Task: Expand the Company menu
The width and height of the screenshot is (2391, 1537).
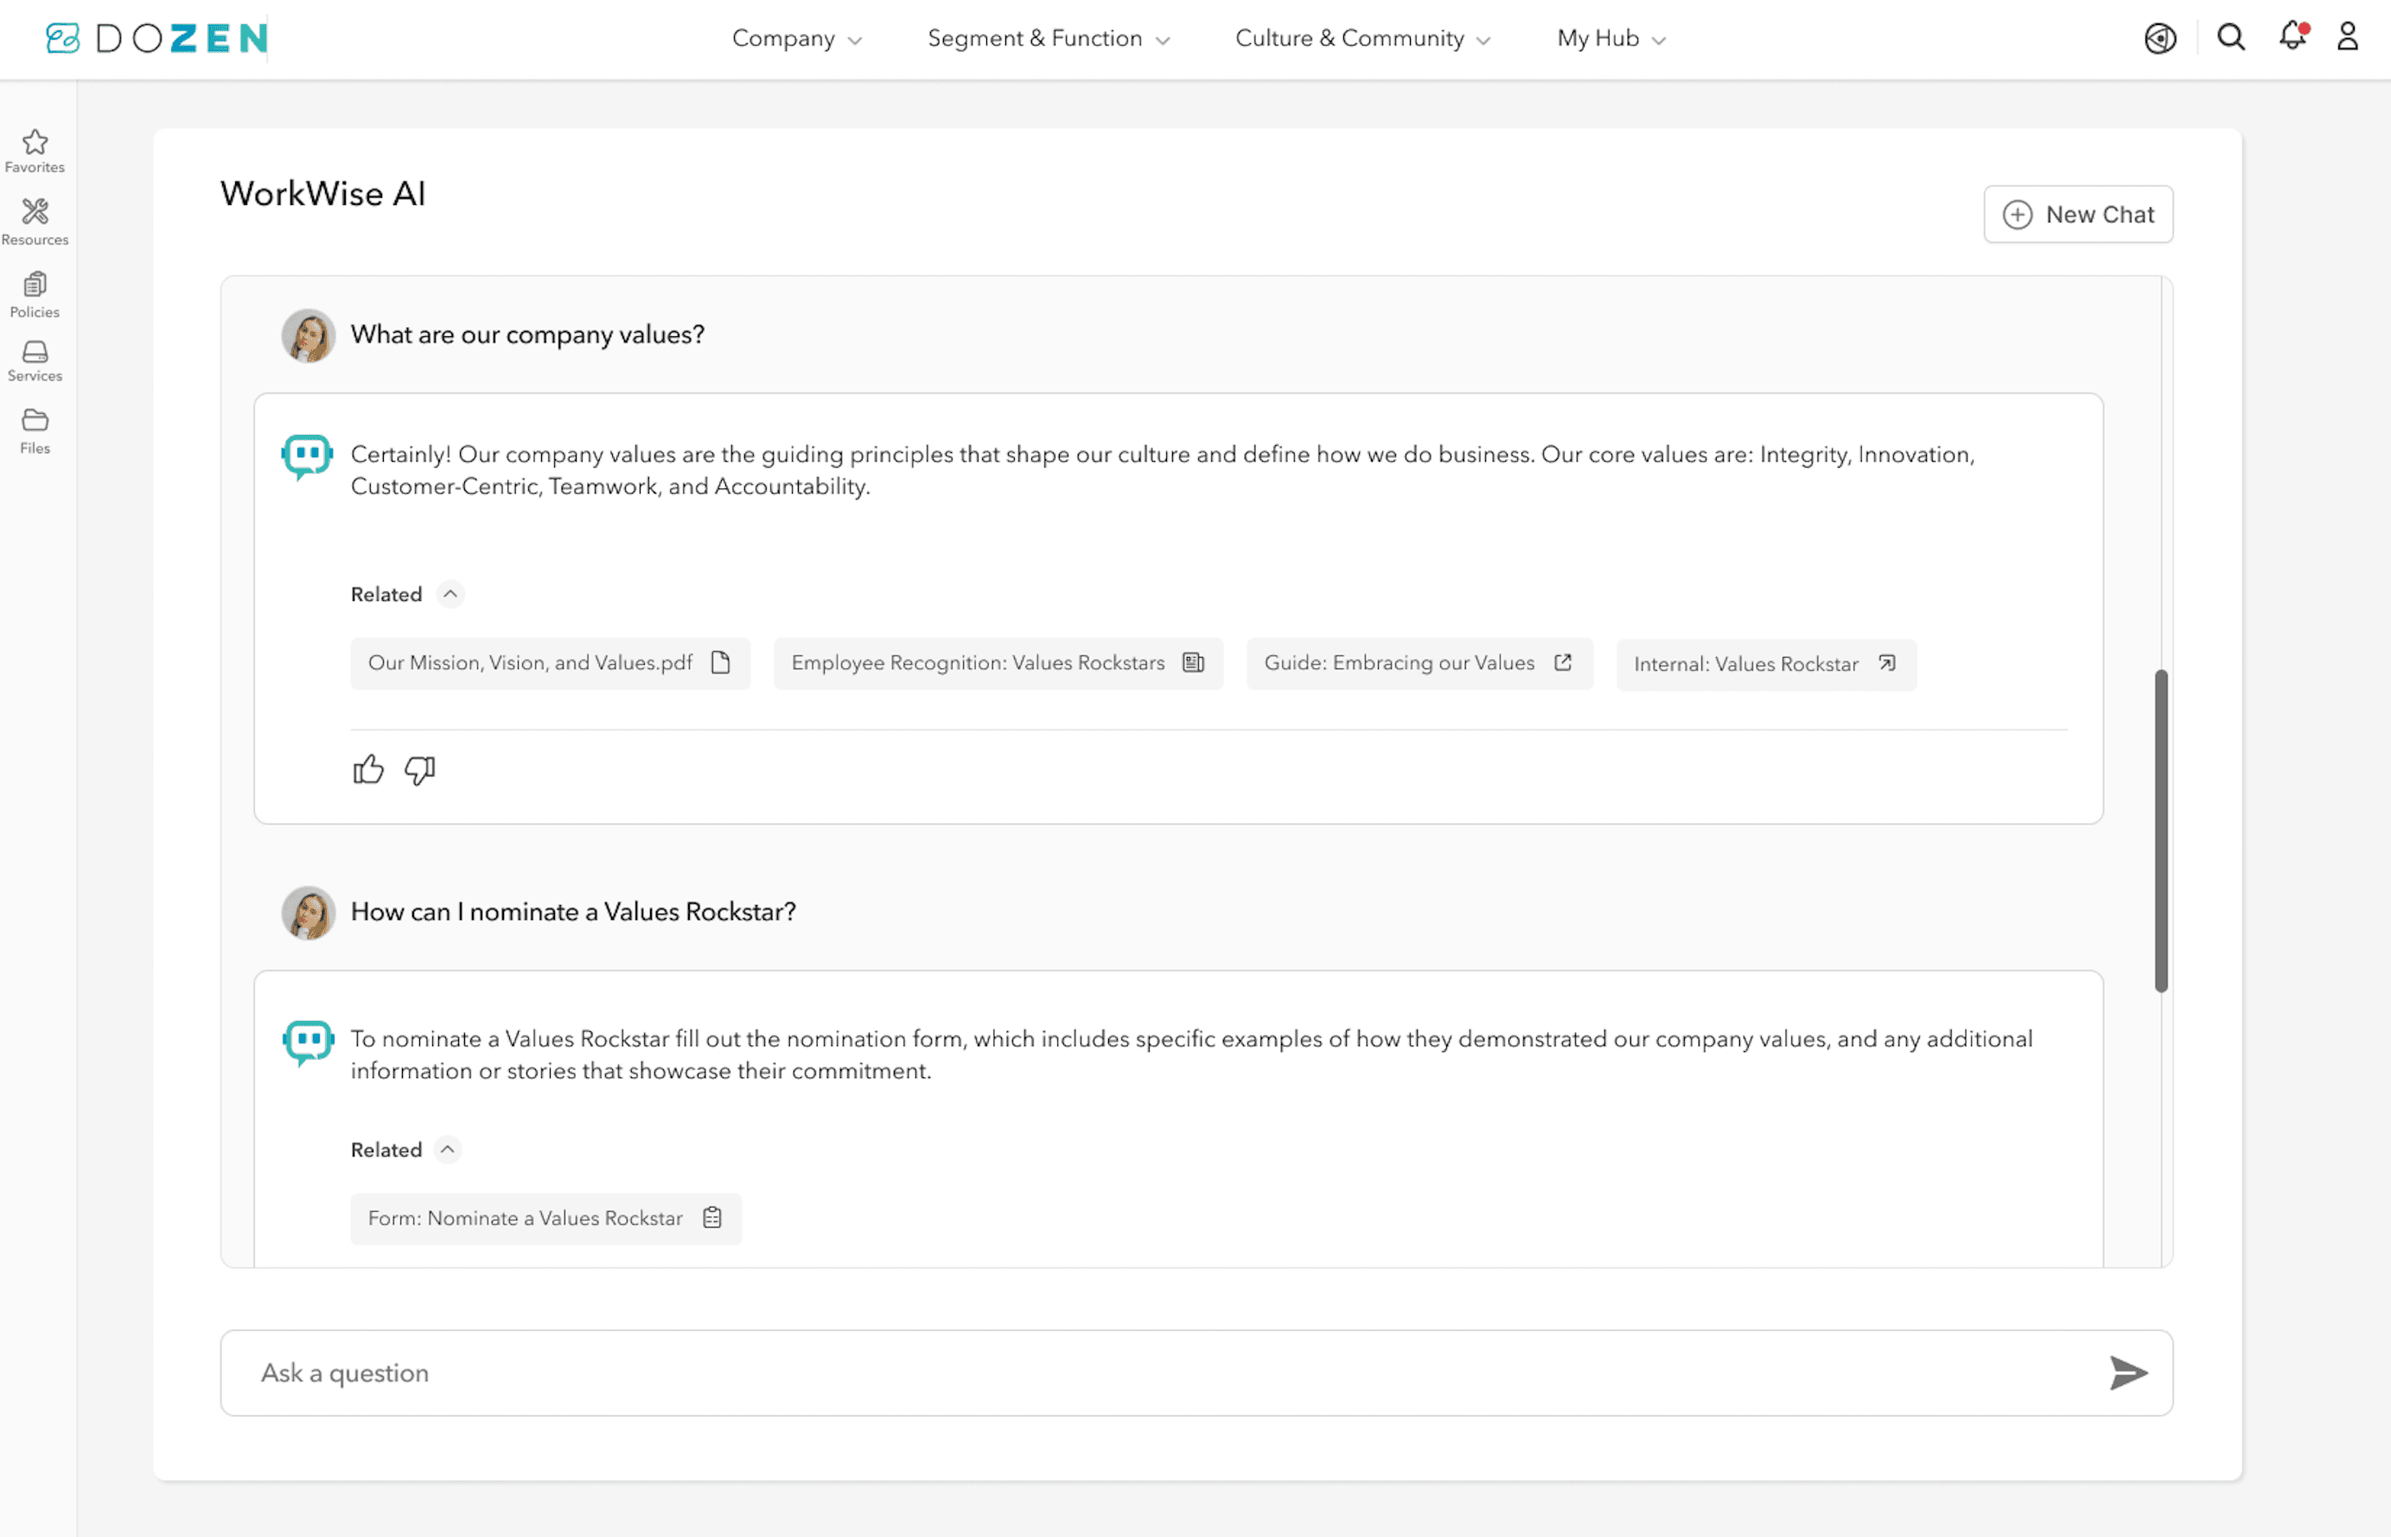Action: click(x=796, y=38)
